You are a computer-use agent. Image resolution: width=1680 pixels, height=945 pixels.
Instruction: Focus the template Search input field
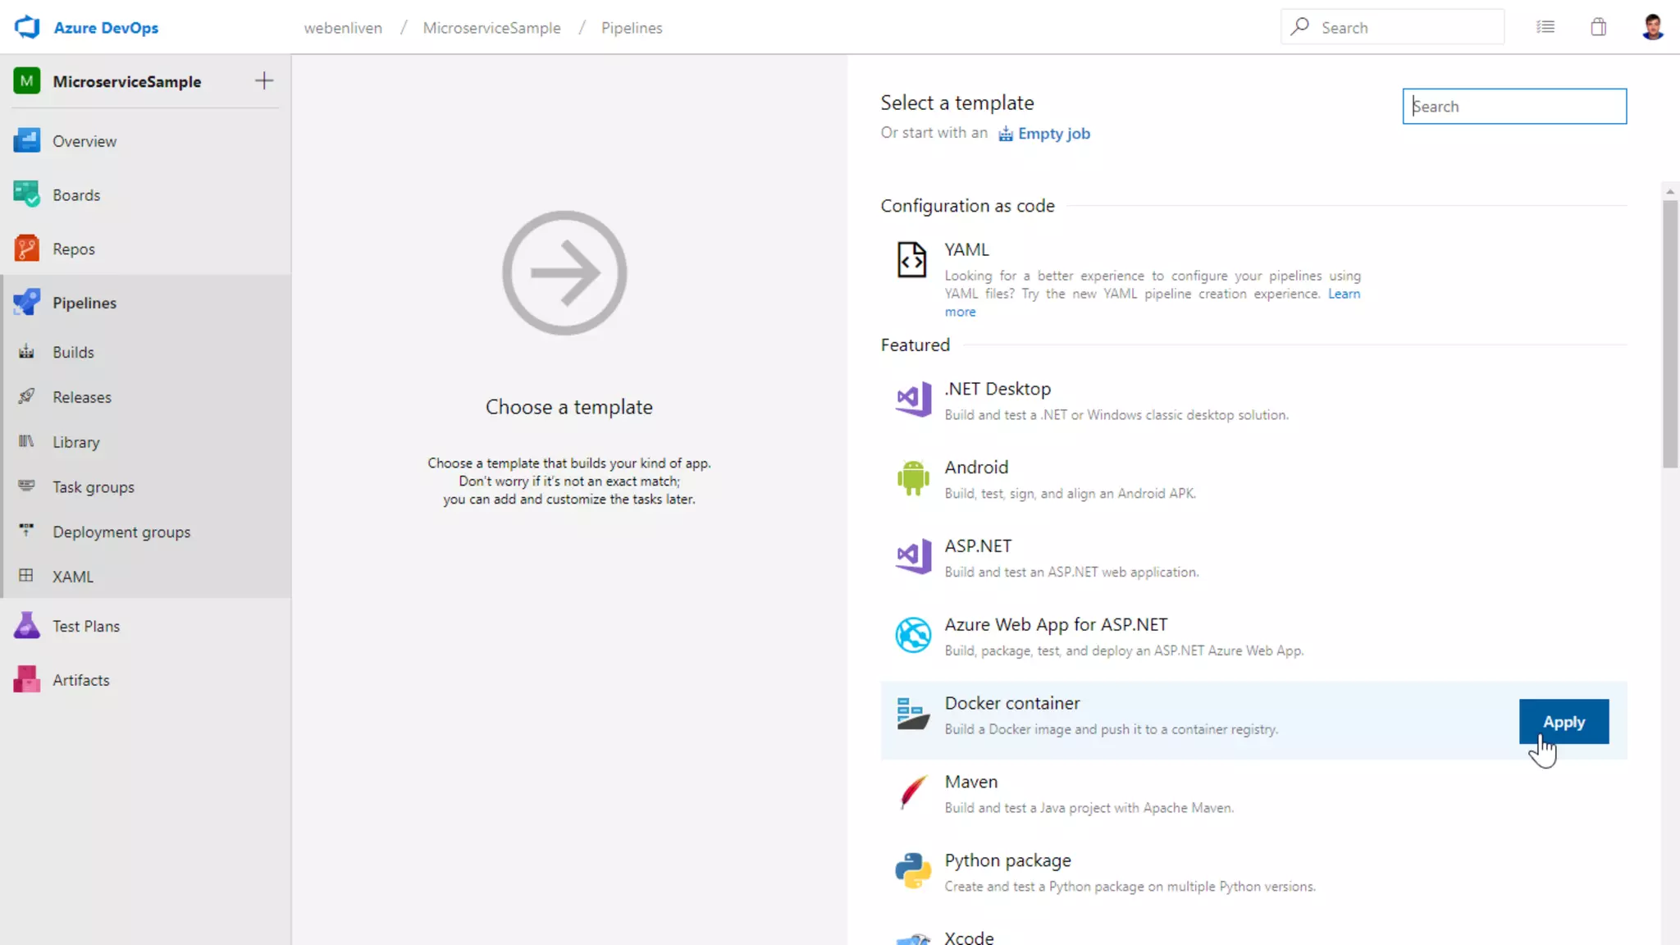(1513, 107)
